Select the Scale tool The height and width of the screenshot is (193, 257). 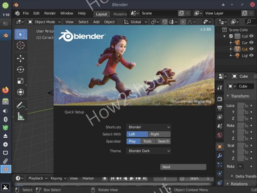pyautogui.click(x=21, y=81)
